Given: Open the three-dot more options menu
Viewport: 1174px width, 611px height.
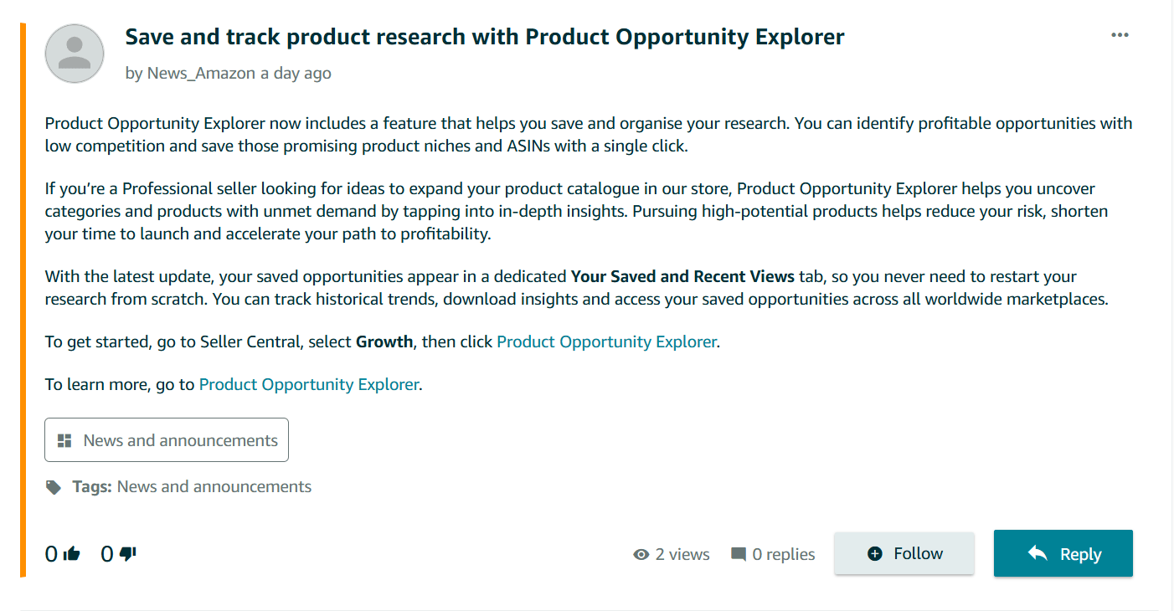Looking at the screenshot, I should pyautogui.click(x=1120, y=35).
